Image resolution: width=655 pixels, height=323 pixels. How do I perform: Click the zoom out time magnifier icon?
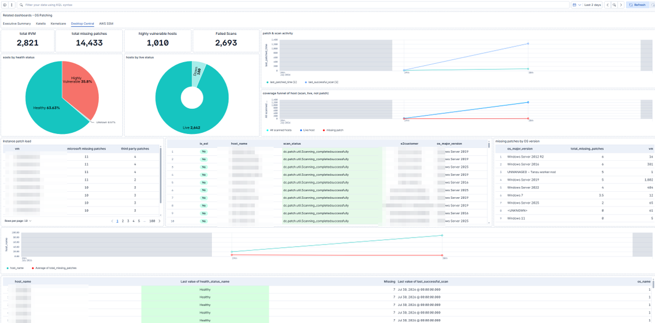click(x=614, y=4)
